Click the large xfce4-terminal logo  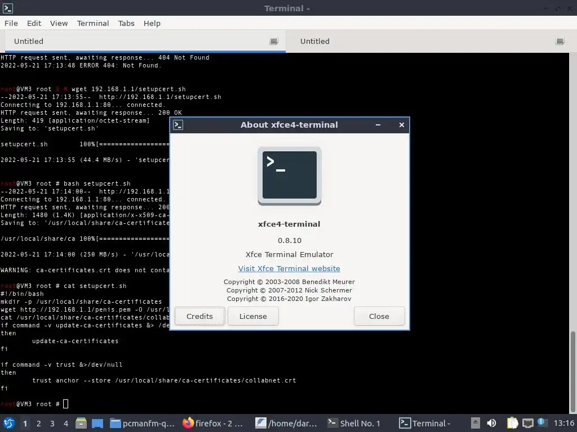(x=289, y=176)
